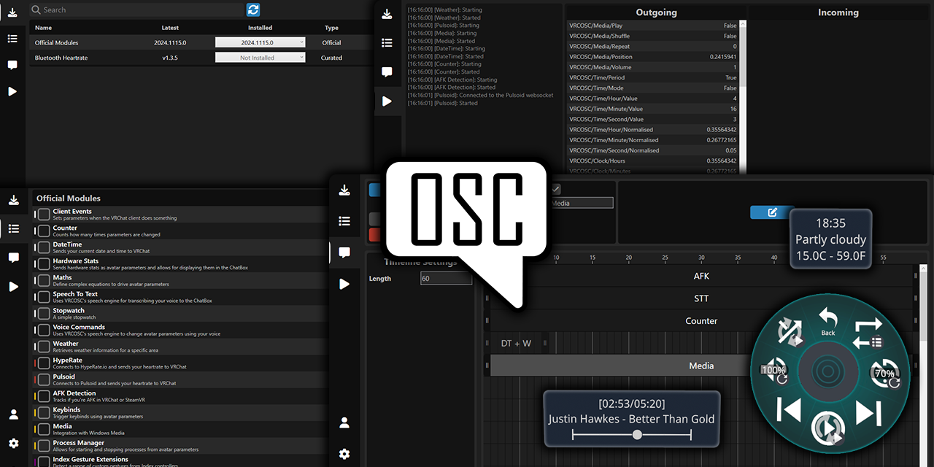
Task: Enable the Client Events module checkbox
Action: [x=44, y=215]
